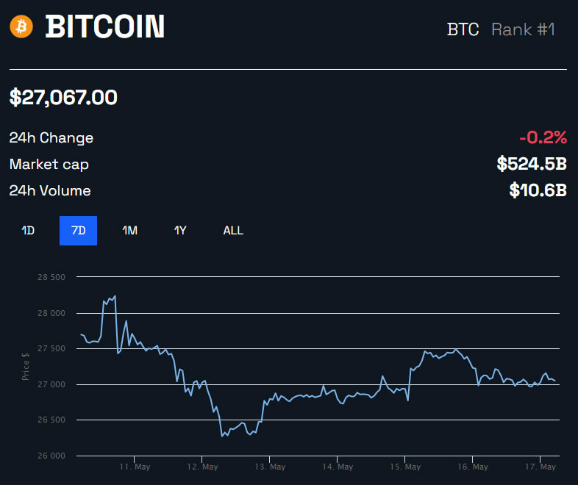Screen dimensions: 578x485
Task: Click the Market cap label
Action: pyautogui.click(x=49, y=164)
